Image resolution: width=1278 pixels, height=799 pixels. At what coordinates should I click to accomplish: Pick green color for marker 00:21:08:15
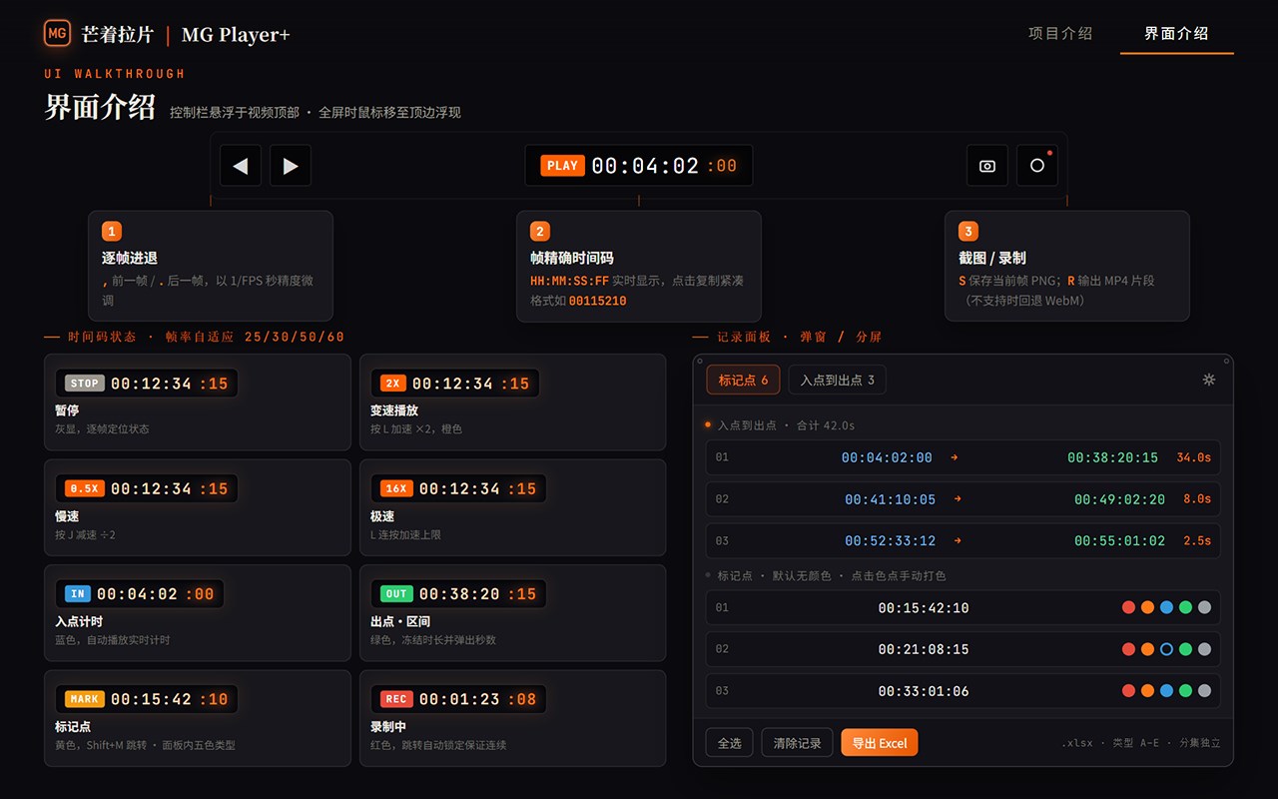(1185, 649)
